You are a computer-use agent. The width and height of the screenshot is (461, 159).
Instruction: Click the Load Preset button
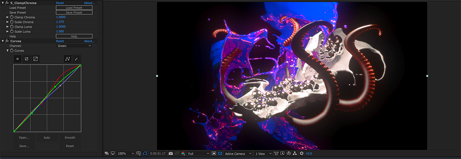click(x=74, y=8)
